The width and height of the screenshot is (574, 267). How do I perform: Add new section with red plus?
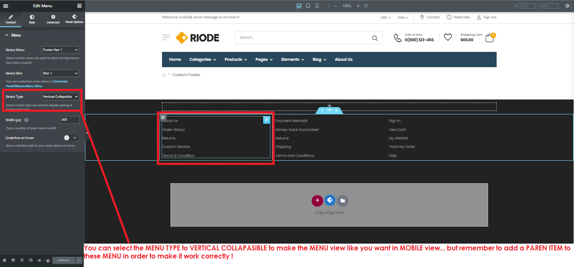tap(317, 201)
